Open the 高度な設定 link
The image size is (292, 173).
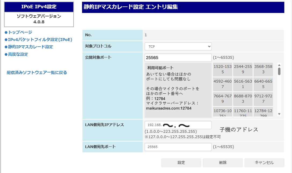pos(18,54)
